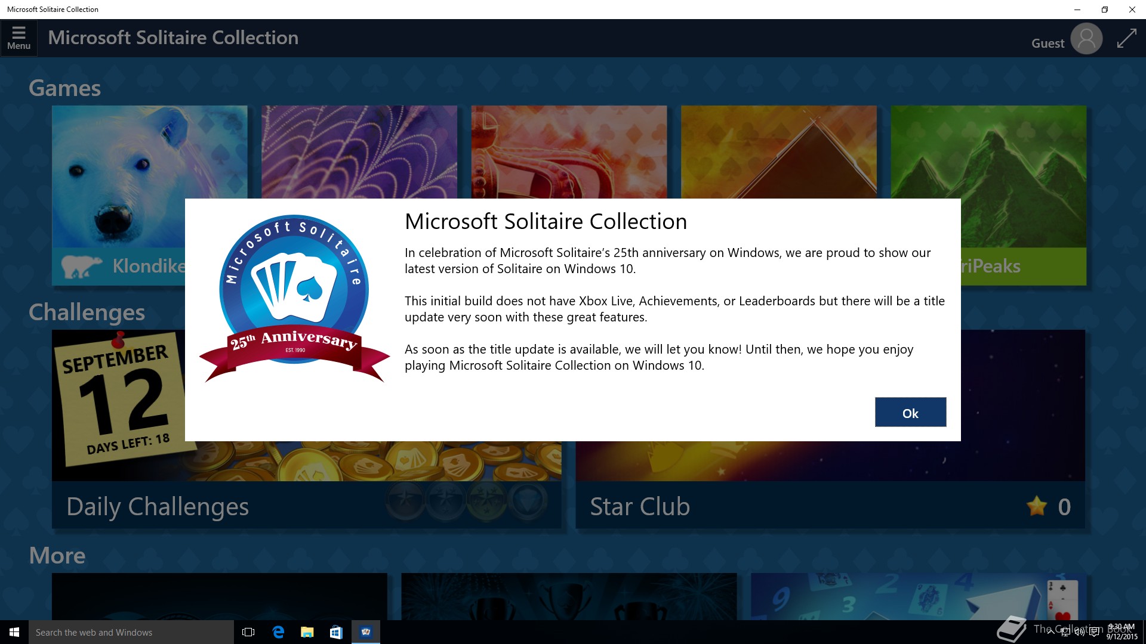Open the first dark tile under More
This screenshot has height=644, width=1146.
219,596
